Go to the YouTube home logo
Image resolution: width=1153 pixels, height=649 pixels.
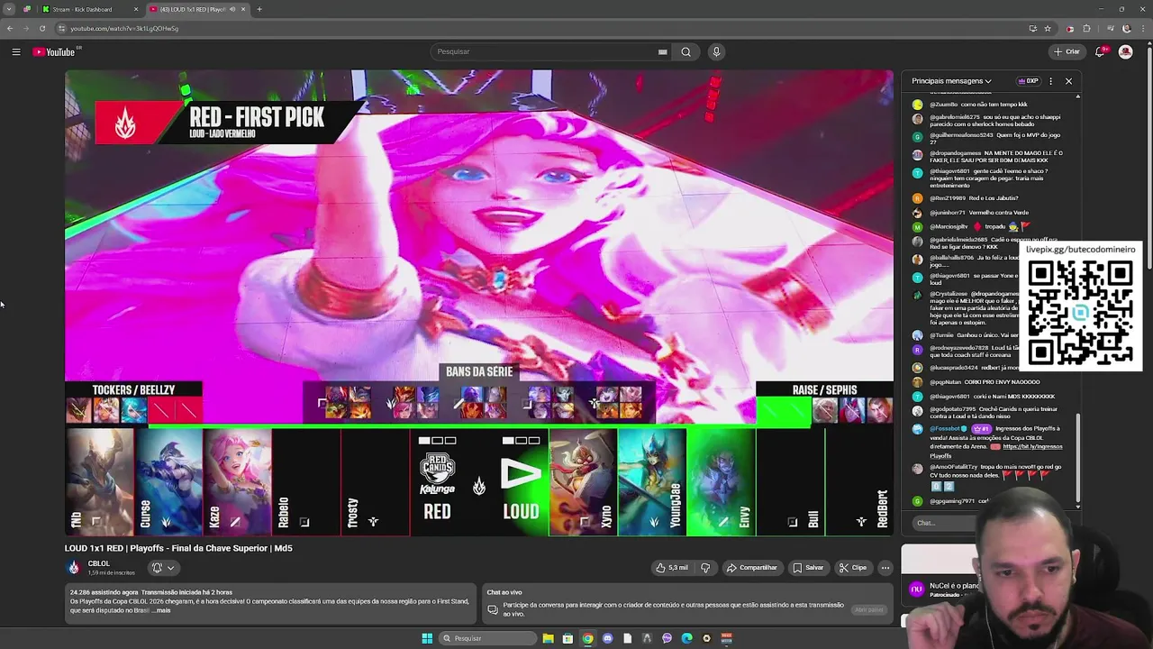click(x=56, y=52)
